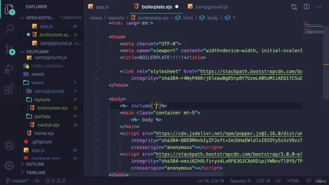Open Problems panel from errors and warnings count
The image size is (329, 185).
pos(55,181)
